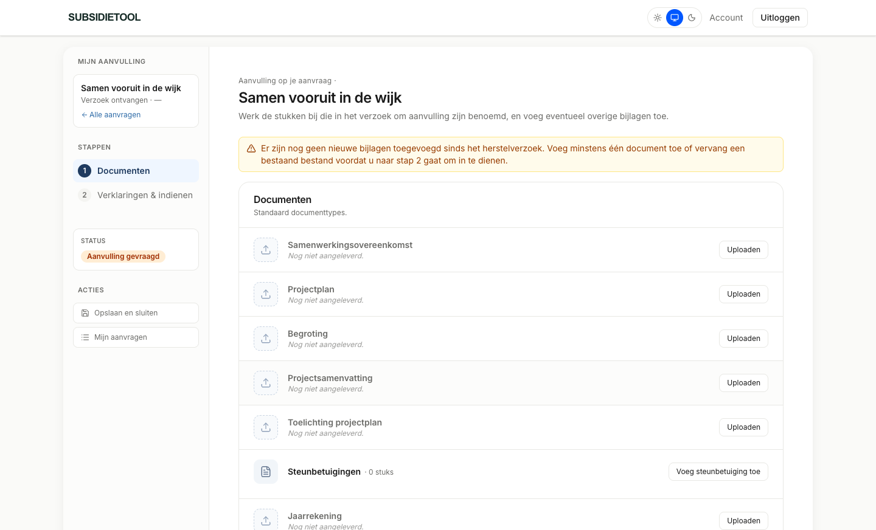Screen dimensions: 876x530
Task: Click the upload icon for Jaarrekening
Action: click(x=266, y=521)
